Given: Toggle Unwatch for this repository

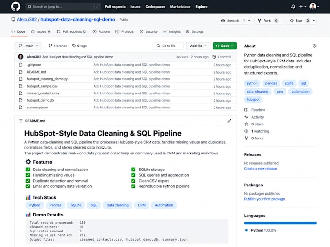Looking at the screenshot, I should click(x=232, y=21).
